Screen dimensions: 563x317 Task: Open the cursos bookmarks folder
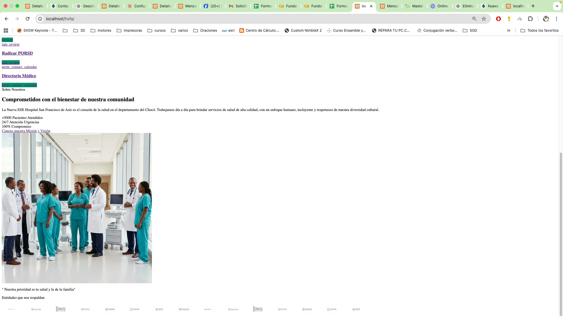(x=157, y=31)
